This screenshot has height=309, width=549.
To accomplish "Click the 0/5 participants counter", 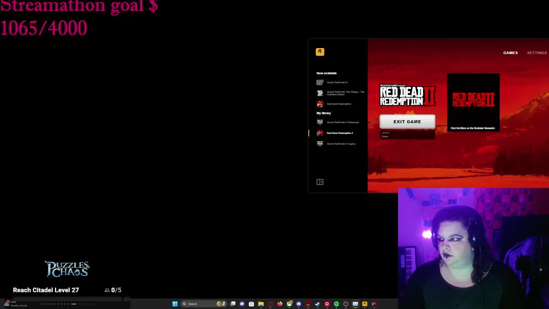I will 113,290.
